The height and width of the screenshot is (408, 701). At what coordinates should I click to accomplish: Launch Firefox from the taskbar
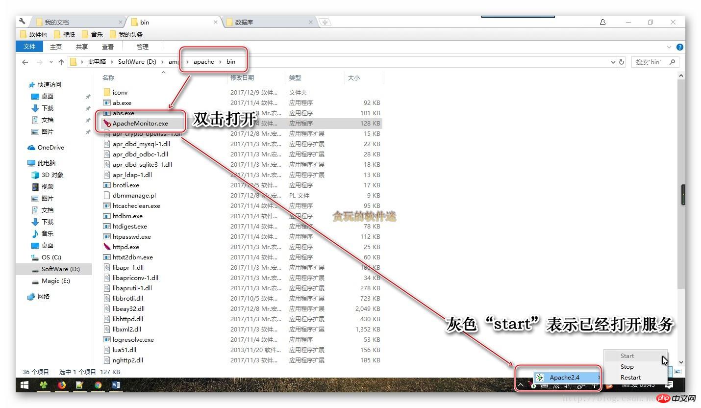61,385
